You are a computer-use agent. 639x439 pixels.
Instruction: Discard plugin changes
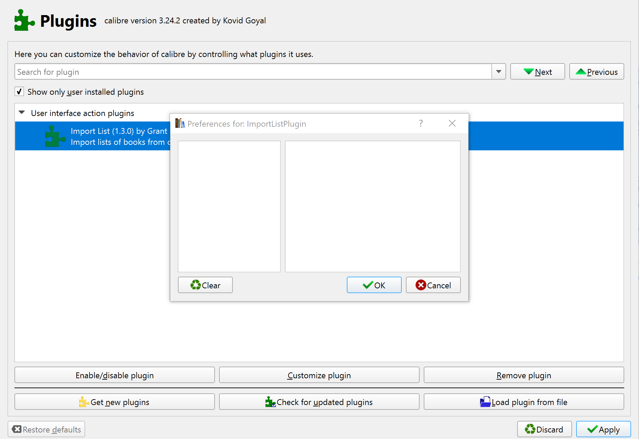pyautogui.click(x=544, y=429)
